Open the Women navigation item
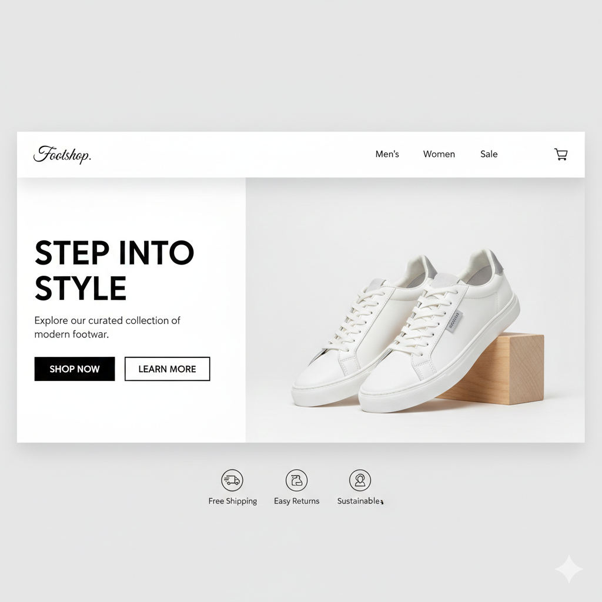The height and width of the screenshot is (602, 602). [x=439, y=154]
